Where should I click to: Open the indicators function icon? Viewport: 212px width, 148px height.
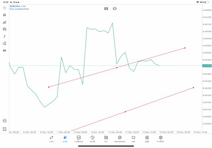coord(5,36)
